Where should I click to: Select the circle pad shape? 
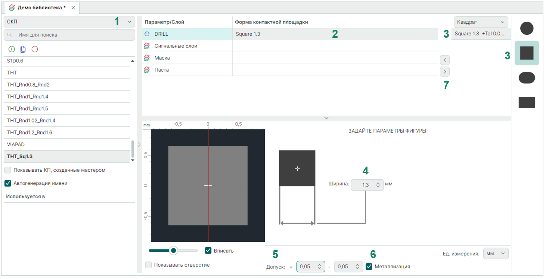pyautogui.click(x=527, y=28)
